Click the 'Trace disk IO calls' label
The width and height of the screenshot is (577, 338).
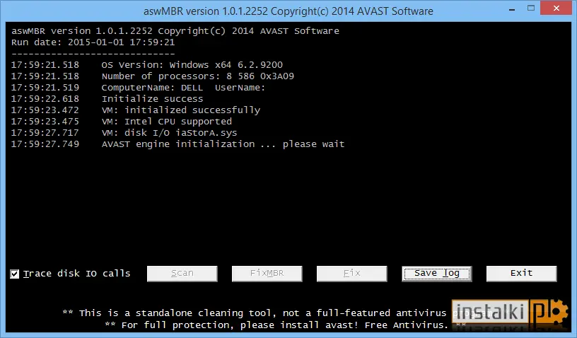(77, 274)
